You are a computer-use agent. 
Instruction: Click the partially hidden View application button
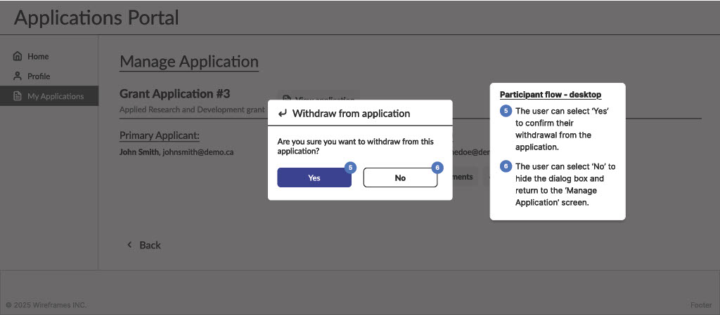[x=319, y=95]
